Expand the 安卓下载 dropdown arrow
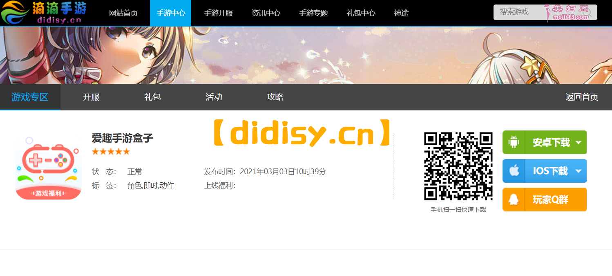The width and height of the screenshot is (612, 276). tap(578, 142)
